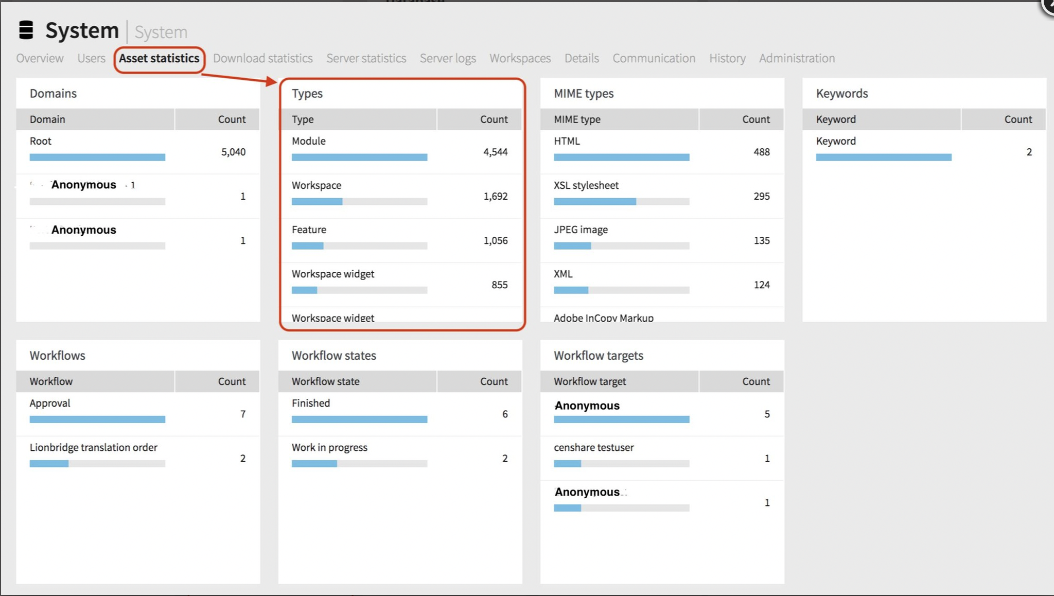Select Lionbridge translation order workflow
The height and width of the screenshot is (596, 1054).
click(93, 448)
